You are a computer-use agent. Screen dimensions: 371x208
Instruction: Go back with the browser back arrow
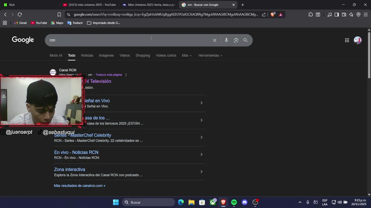[x=5, y=14]
